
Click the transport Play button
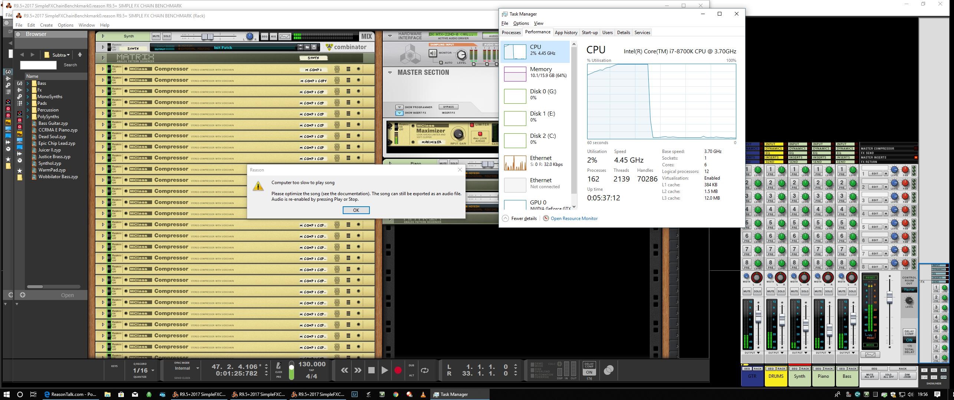pyautogui.click(x=385, y=370)
